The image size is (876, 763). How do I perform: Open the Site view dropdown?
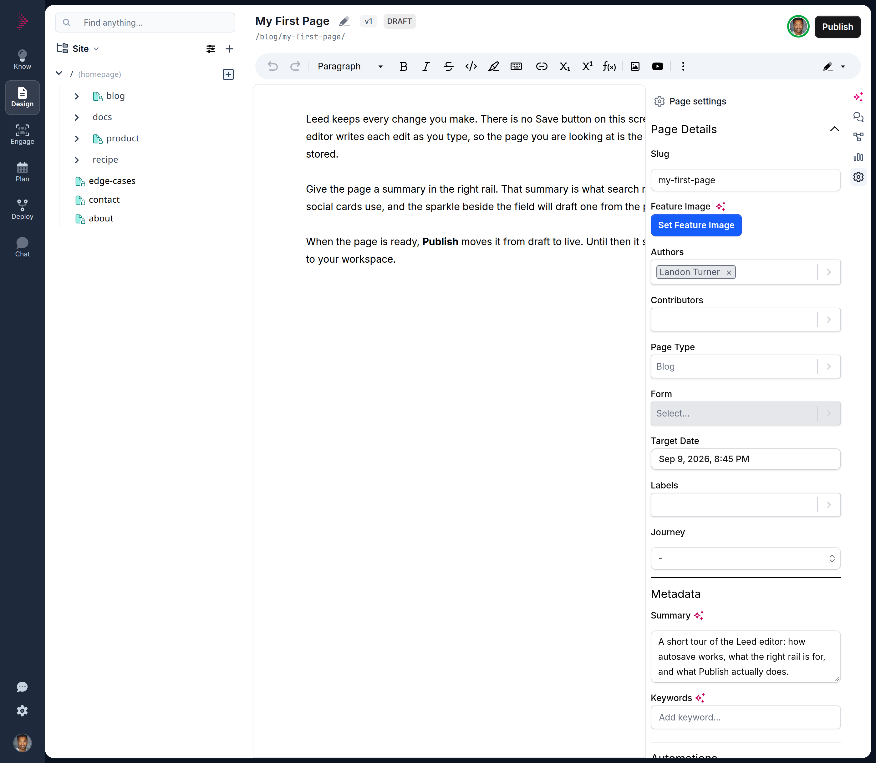[79, 48]
